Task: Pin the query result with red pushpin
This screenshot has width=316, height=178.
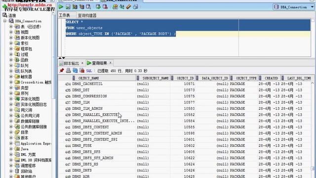Action: pos(62,70)
